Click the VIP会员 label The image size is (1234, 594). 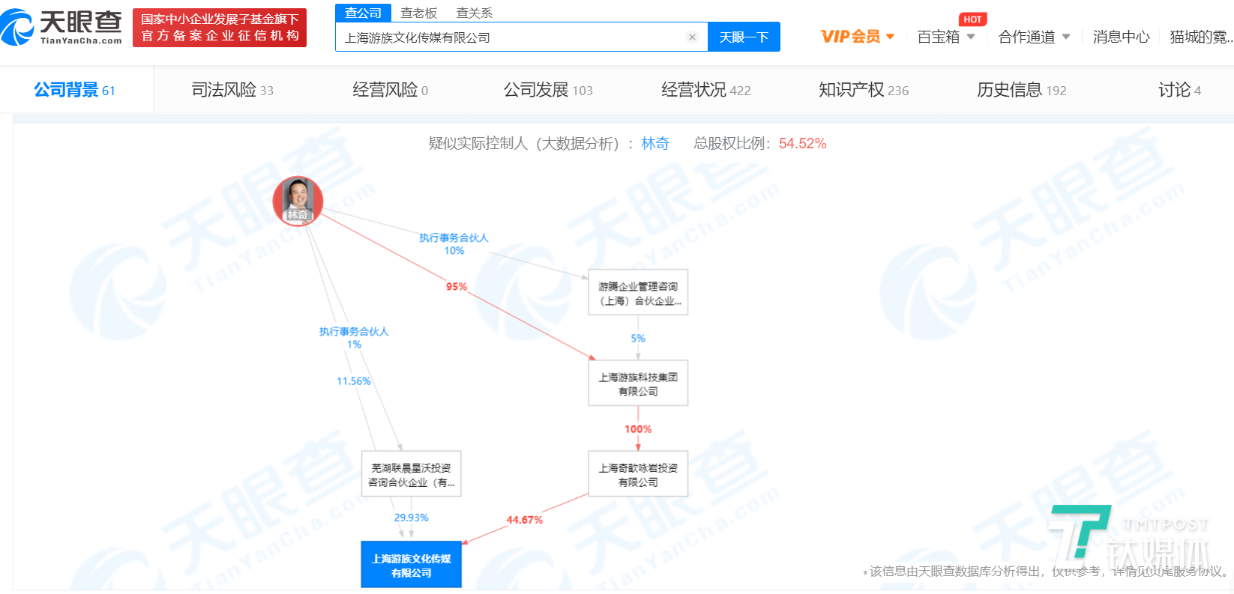pos(850,37)
